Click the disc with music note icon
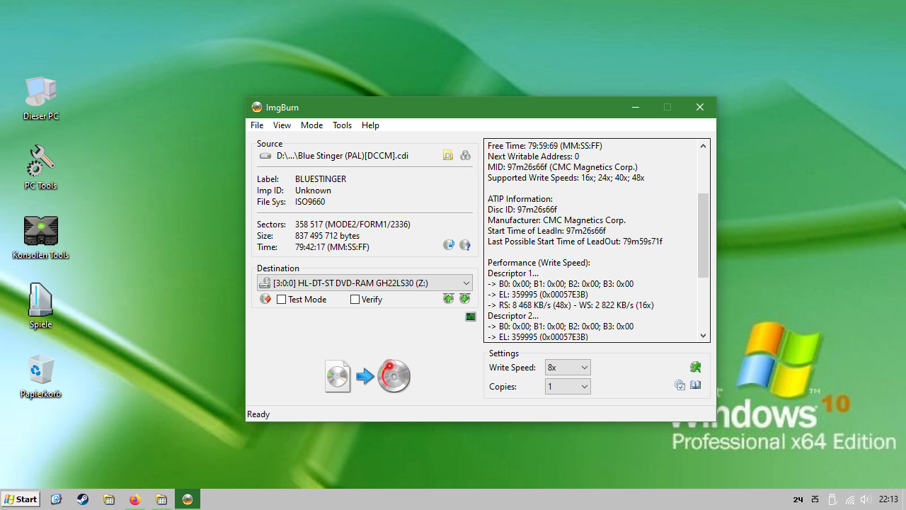Screen dimensions: 906x510 tap(448, 245)
